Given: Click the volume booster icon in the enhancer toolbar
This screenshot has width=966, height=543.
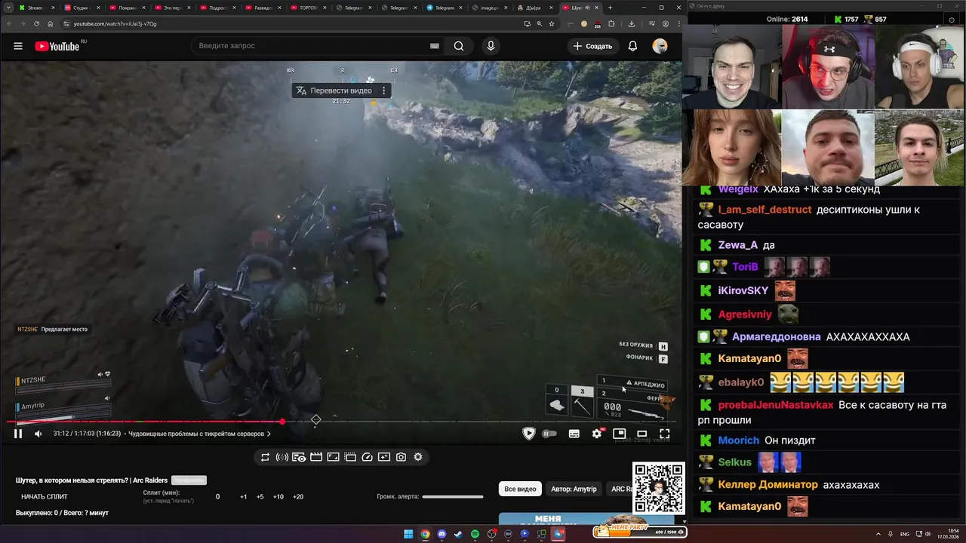Looking at the screenshot, I should click(282, 457).
